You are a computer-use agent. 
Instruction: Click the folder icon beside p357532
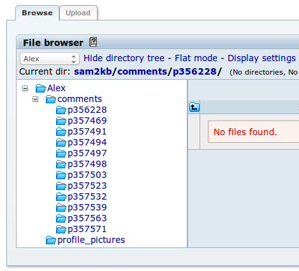61,196
